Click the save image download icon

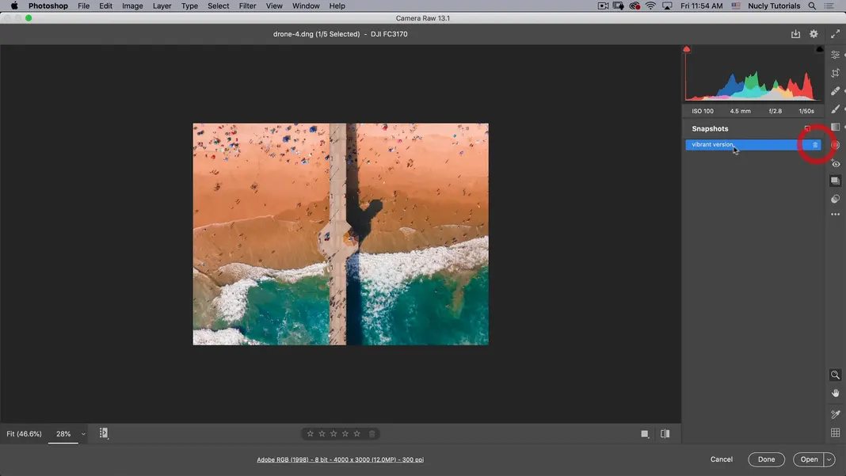(795, 34)
